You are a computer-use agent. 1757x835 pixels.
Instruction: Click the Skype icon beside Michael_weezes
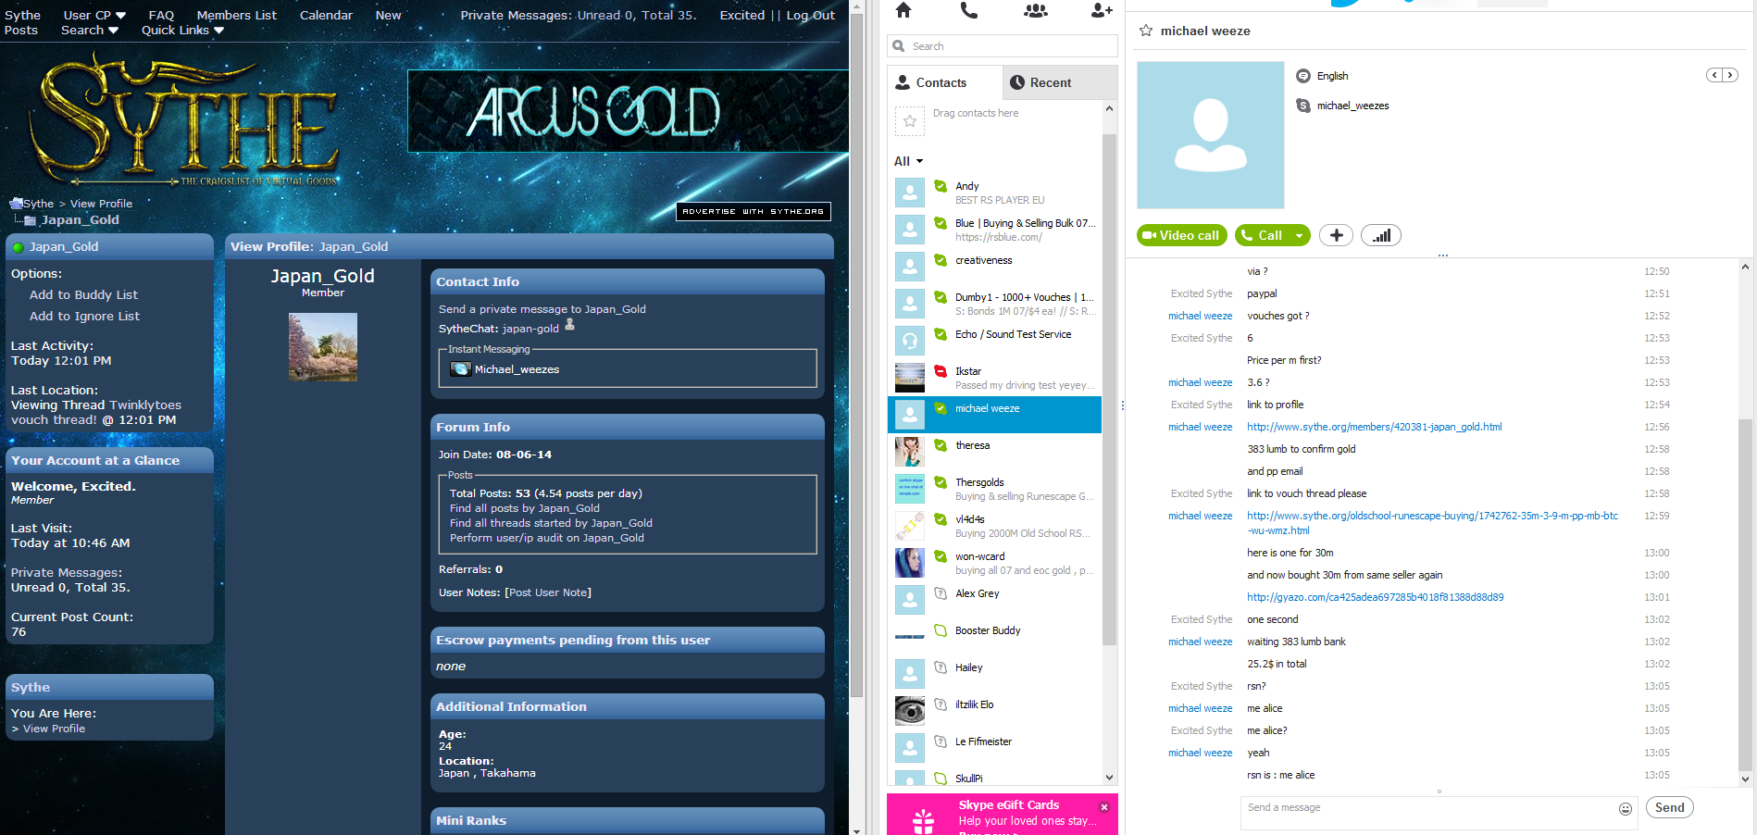coord(460,368)
